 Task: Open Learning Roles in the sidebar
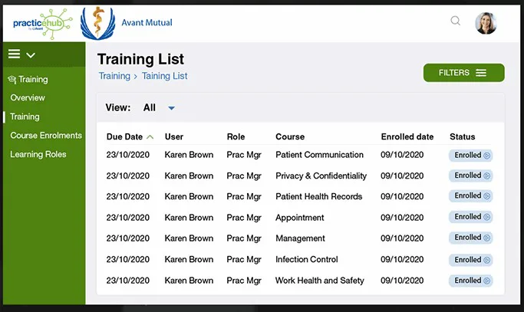38,154
